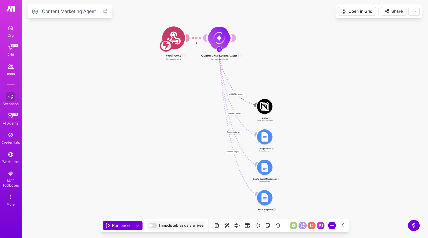Image resolution: width=428 pixels, height=238 pixels.
Task: Open the green Flow control tools icon
Action: (x=293, y=225)
